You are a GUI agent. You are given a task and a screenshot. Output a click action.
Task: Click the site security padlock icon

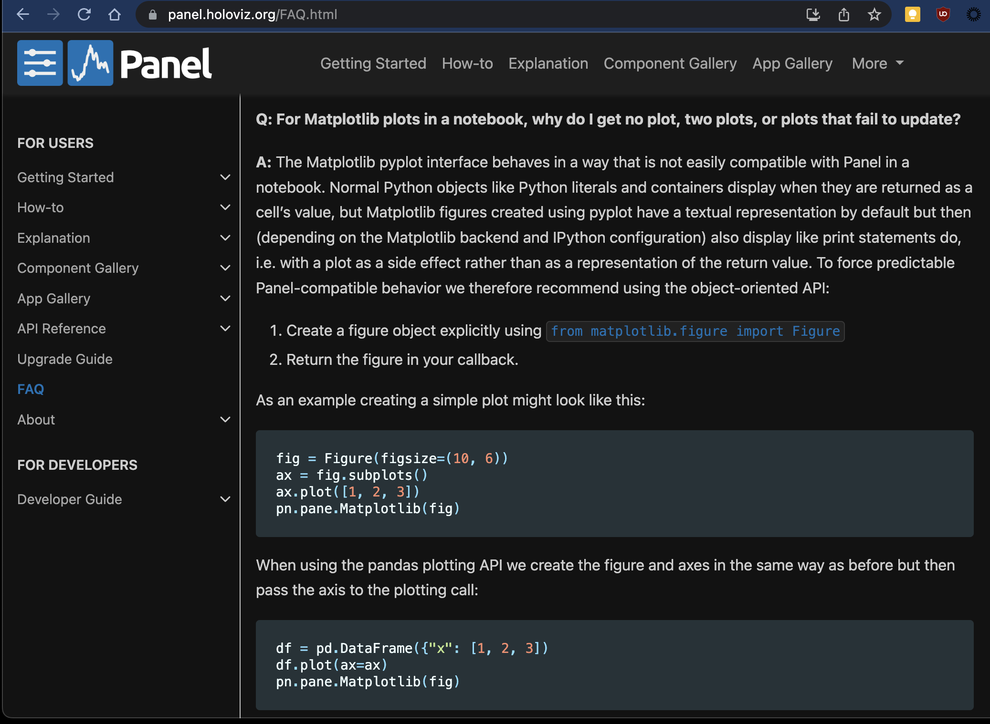point(153,14)
